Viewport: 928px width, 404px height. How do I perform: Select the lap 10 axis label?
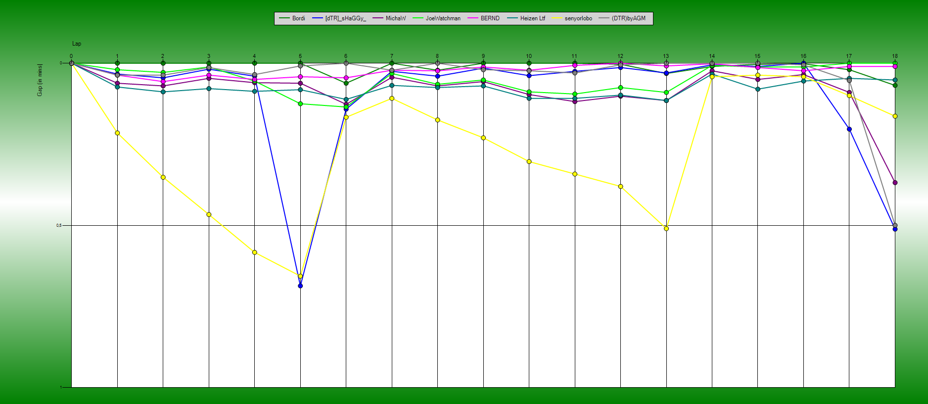(x=529, y=56)
